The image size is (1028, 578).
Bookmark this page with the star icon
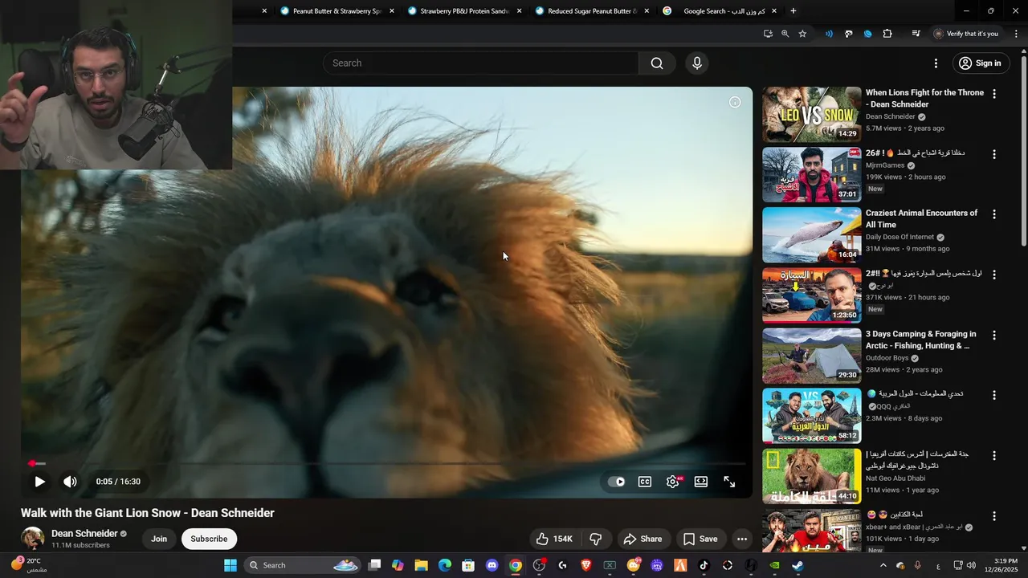[802, 34]
